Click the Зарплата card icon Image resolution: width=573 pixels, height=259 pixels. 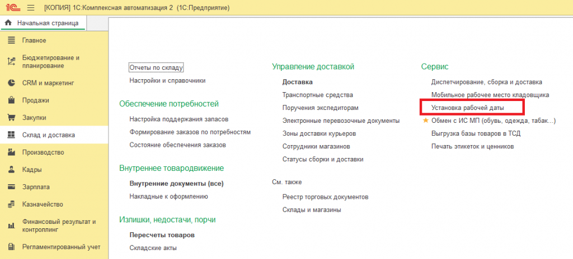tap(11, 187)
